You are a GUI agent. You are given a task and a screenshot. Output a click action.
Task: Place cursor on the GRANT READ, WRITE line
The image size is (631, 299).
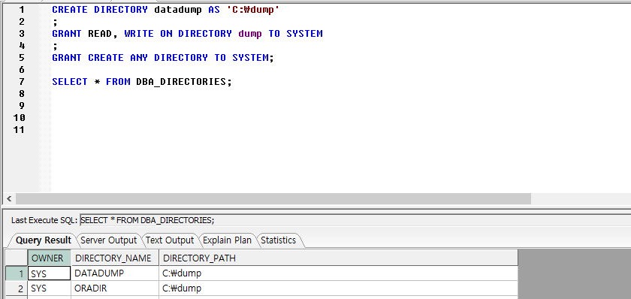187,34
